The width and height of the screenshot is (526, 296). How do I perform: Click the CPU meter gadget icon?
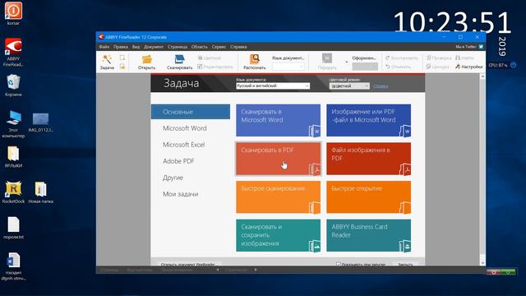click(x=513, y=65)
